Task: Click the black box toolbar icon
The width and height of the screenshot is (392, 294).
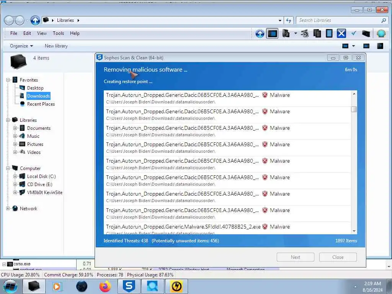Action: (x=366, y=34)
